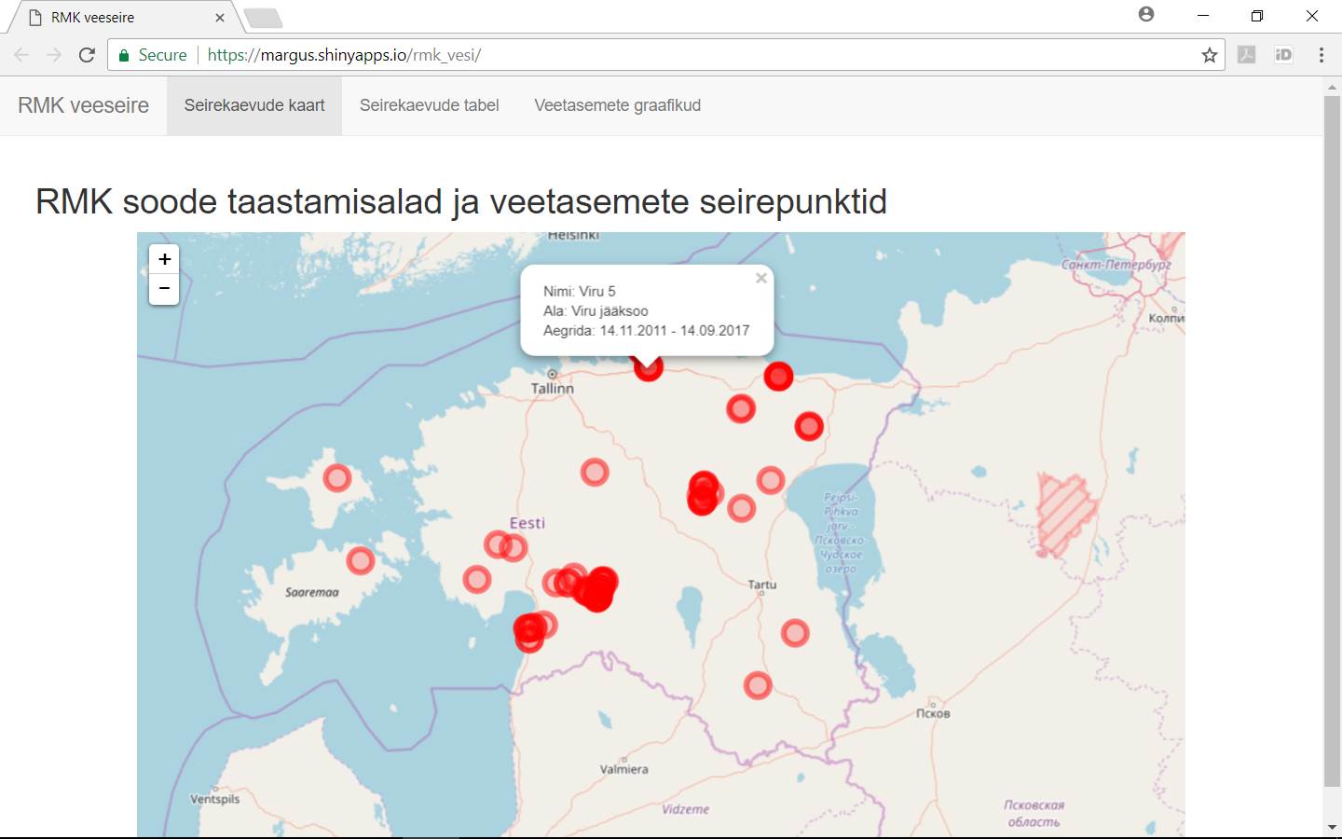1342x839 pixels.
Task: Click the iD extension icon in toolbar
Action: pyautogui.click(x=1284, y=54)
